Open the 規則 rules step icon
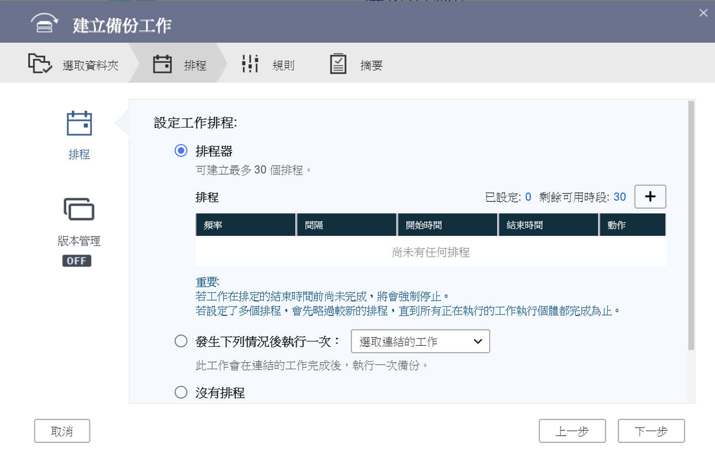Screen dimensions: 715x453 249,64
